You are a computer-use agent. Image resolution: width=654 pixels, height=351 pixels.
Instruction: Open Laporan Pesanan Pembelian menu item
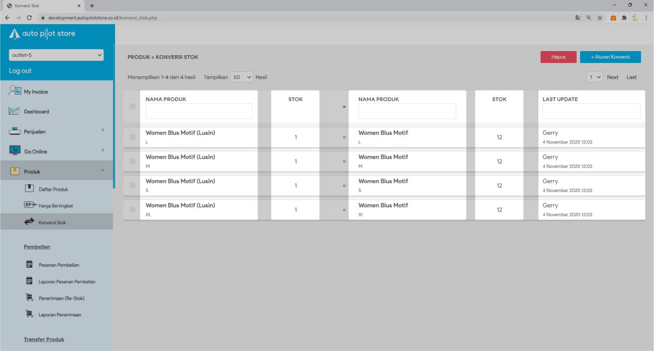click(x=67, y=282)
